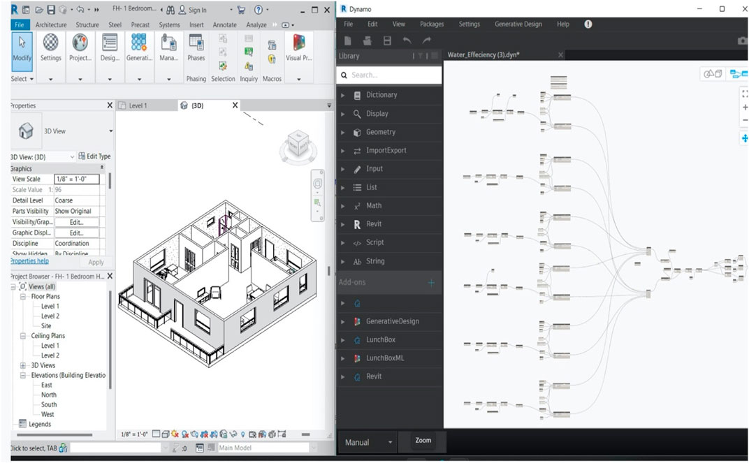Open Materials Settings in Revit ribbon
Viewport: 749px width, 463px height.
tap(50, 48)
